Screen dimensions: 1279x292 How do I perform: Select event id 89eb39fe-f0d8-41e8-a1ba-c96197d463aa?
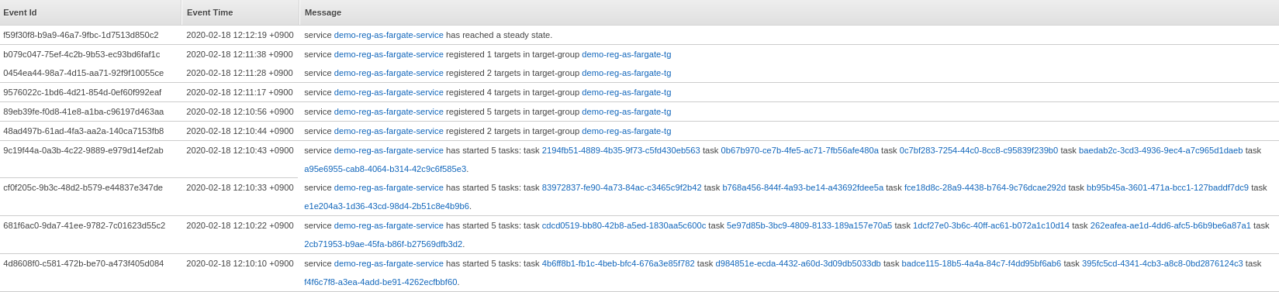pyautogui.click(x=83, y=112)
